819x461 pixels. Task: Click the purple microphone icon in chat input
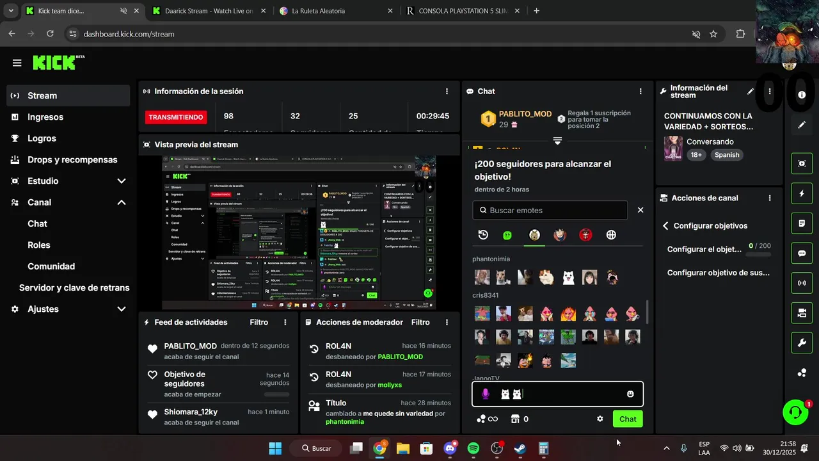point(485,394)
